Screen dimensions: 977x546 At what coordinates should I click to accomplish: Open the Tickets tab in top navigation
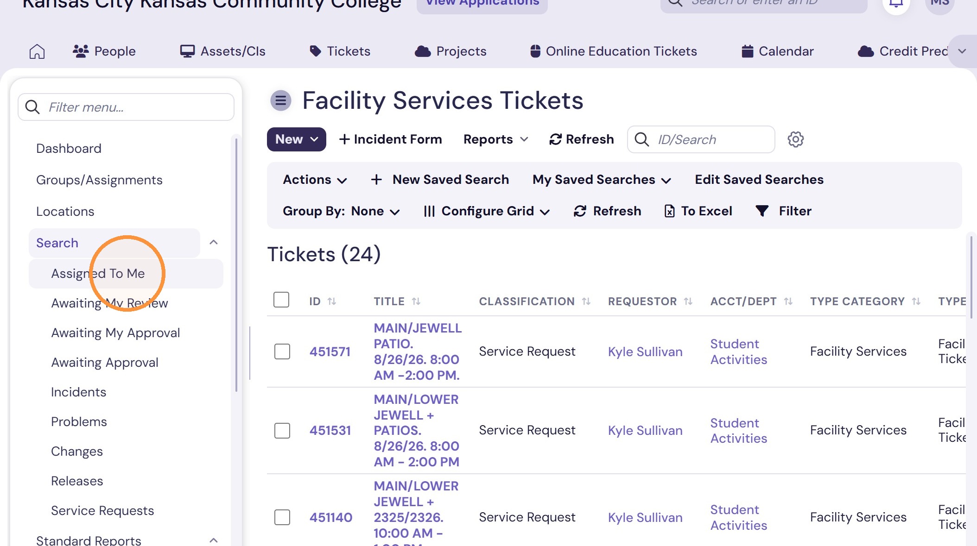[x=340, y=51]
